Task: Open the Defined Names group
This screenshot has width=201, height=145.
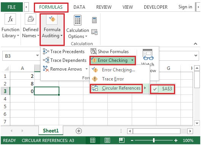Action: pyautogui.click(x=30, y=26)
